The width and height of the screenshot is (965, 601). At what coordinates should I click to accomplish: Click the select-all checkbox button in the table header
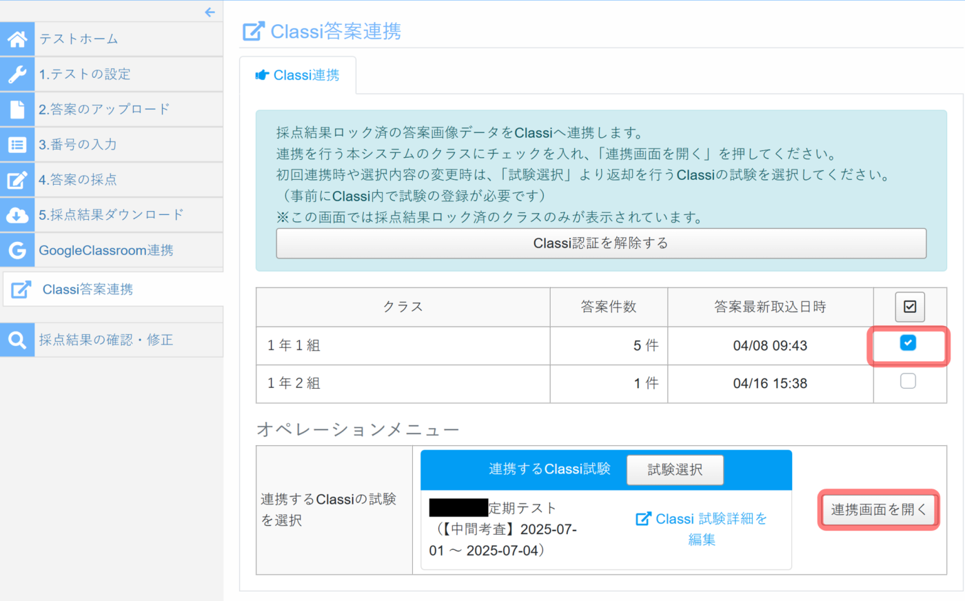coord(910,307)
